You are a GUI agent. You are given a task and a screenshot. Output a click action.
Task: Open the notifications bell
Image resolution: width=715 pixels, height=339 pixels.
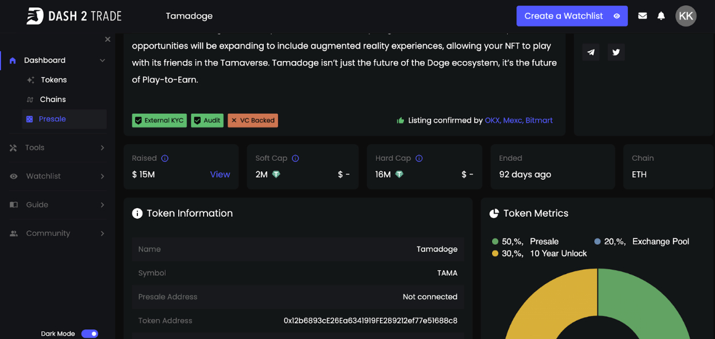click(661, 16)
